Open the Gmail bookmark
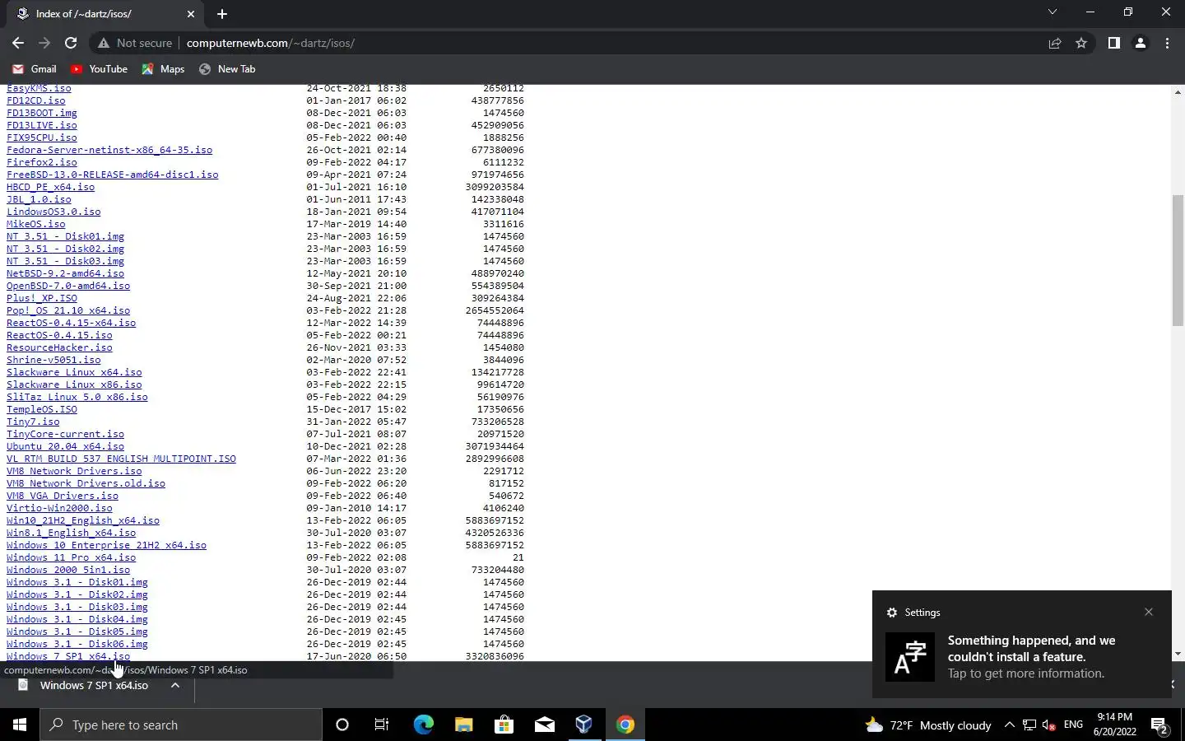 click(35, 69)
